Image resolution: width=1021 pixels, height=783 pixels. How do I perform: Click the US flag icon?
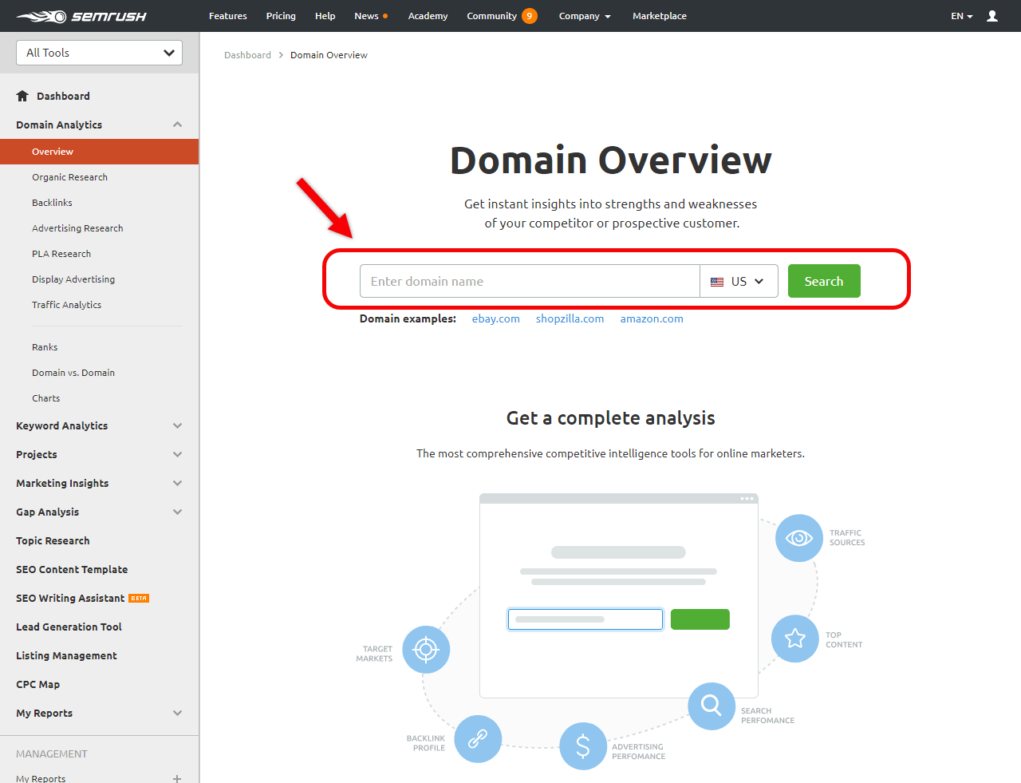click(716, 281)
